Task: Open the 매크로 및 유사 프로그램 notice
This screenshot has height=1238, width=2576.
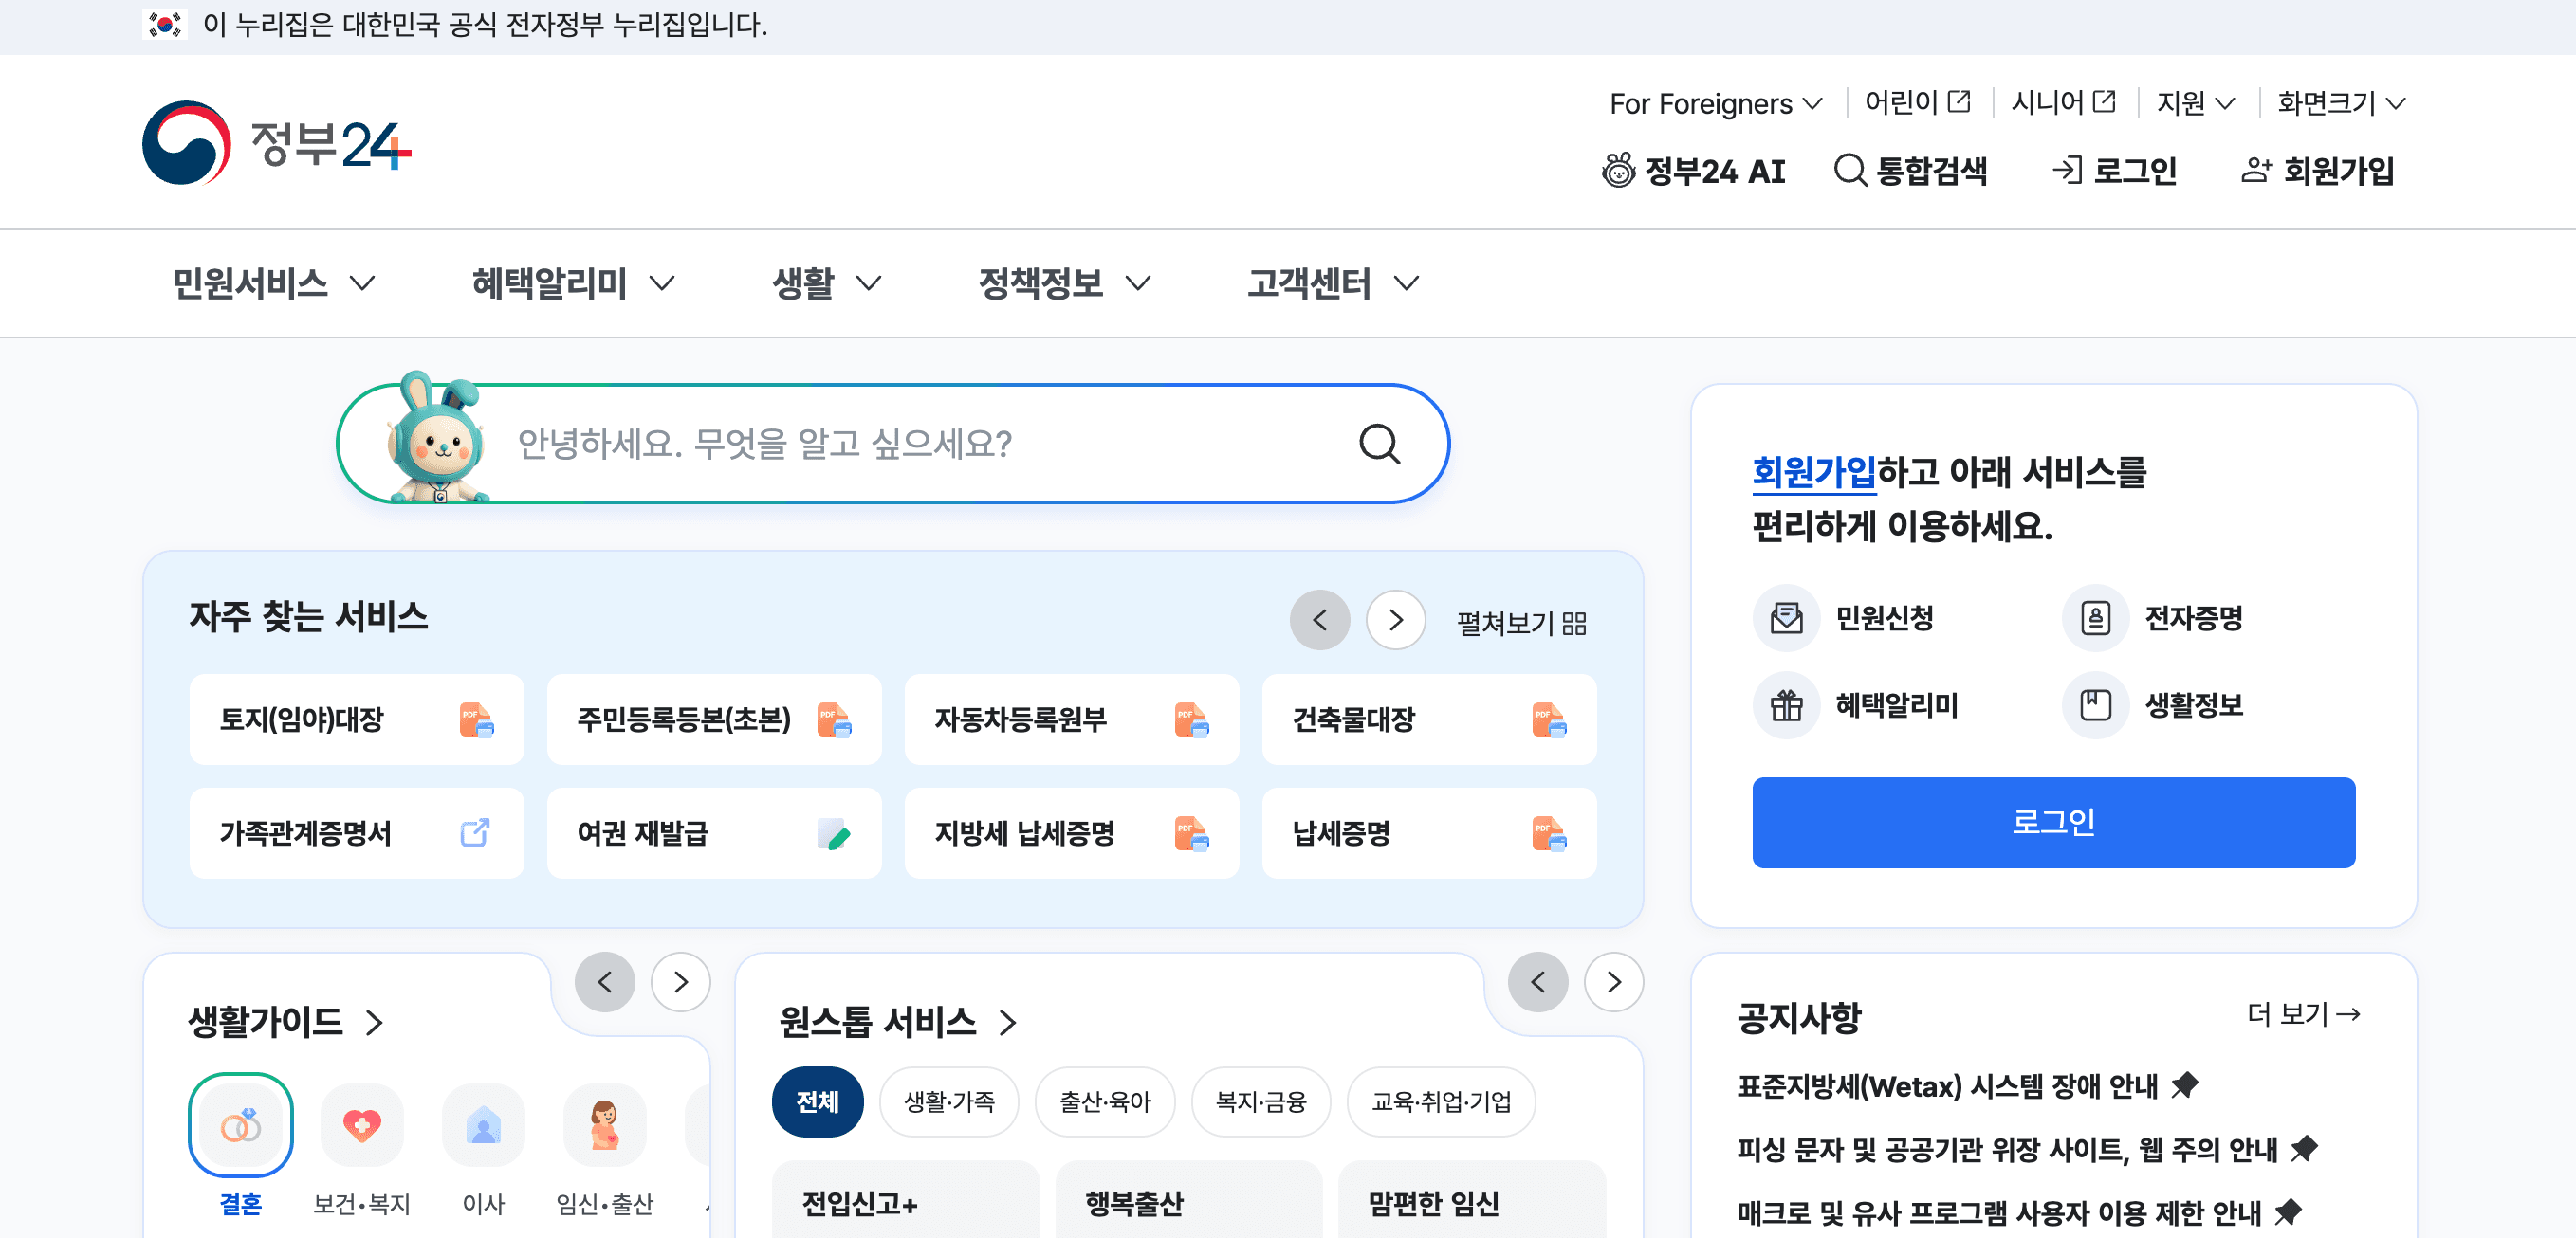Action: 1999,1213
